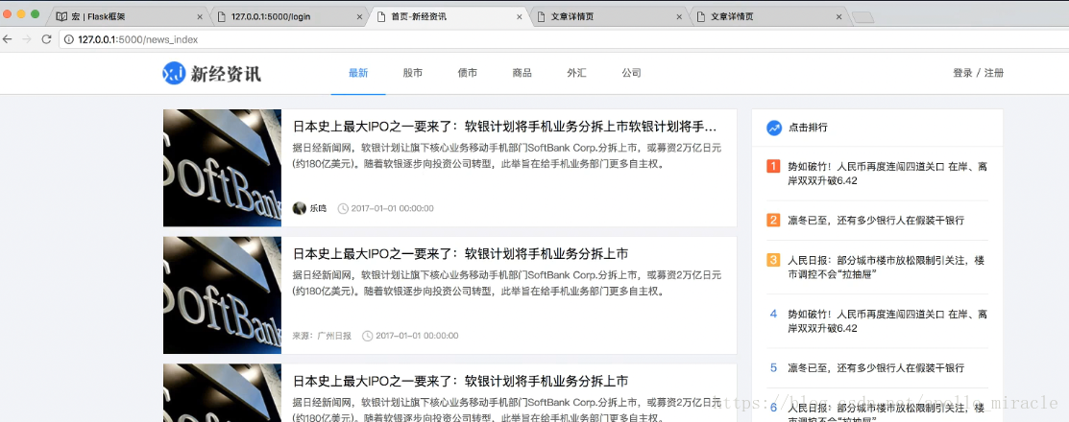Open new tab with the tab-strip button
This screenshot has height=422, width=1069.
863,17
